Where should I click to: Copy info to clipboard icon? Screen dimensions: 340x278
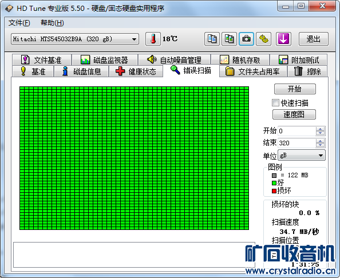[x=212, y=39]
